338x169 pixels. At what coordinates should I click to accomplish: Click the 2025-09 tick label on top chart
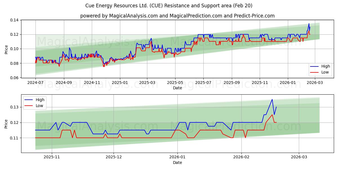232,83
